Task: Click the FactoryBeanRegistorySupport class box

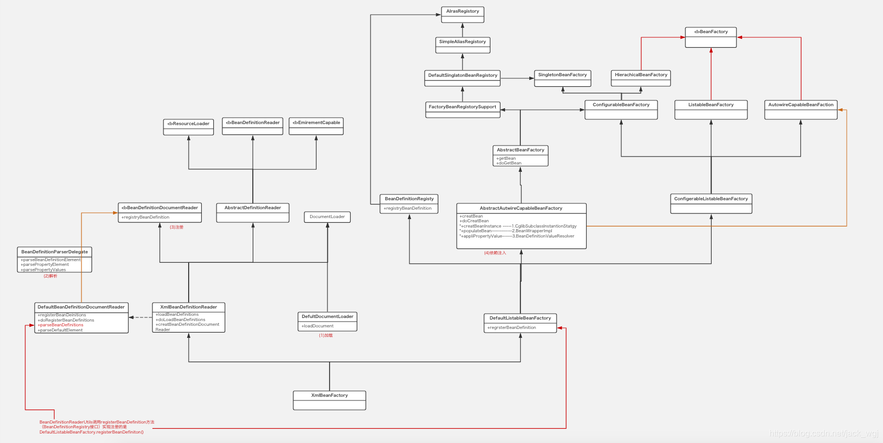Action: (463, 110)
